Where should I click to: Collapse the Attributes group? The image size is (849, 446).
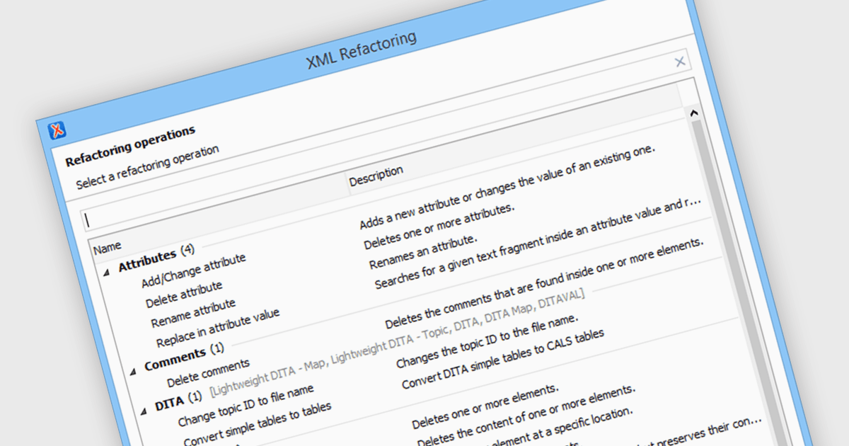click(106, 272)
